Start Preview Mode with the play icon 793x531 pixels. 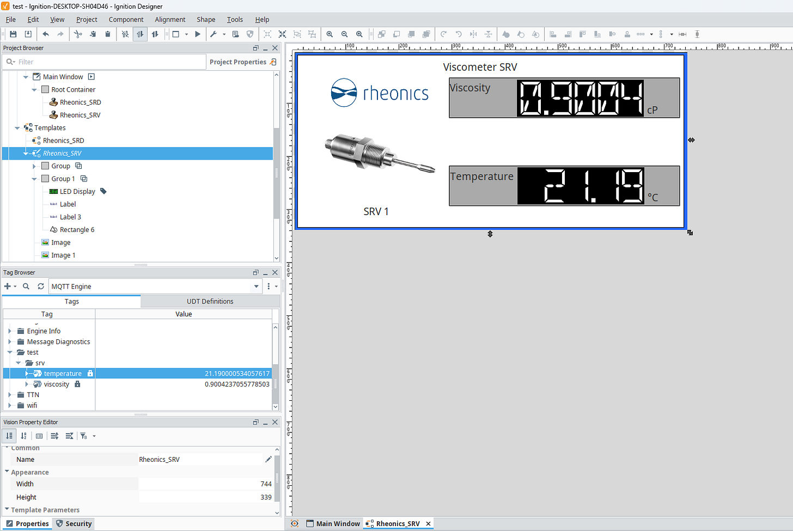click(198, 34)
